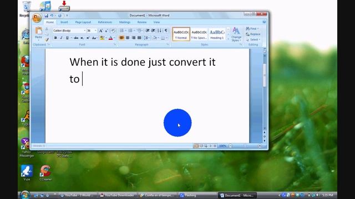This screenshot has width=355, height=199.
Task: Apply the Heading 1 style
Action: (217, 34)
